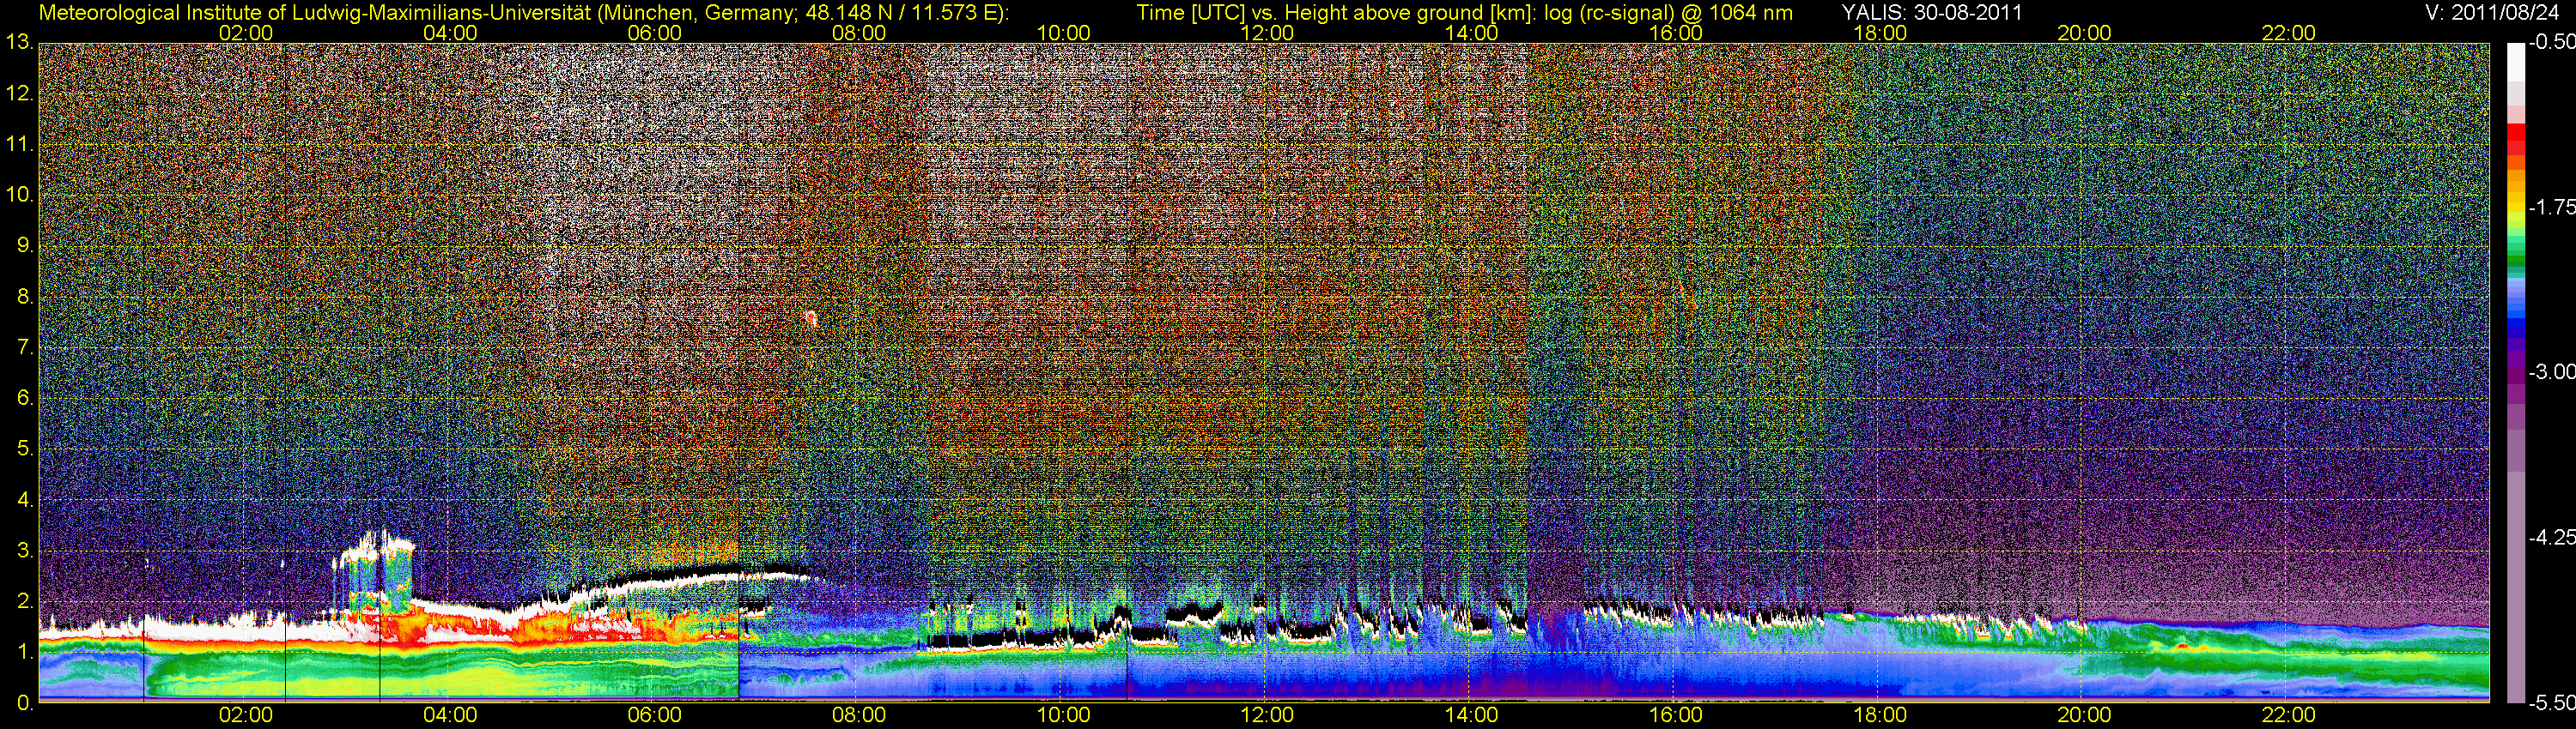This screenshot has height=729, width=2576.
Task: Click the 12. km height axis label
Action: pos(19,93)
